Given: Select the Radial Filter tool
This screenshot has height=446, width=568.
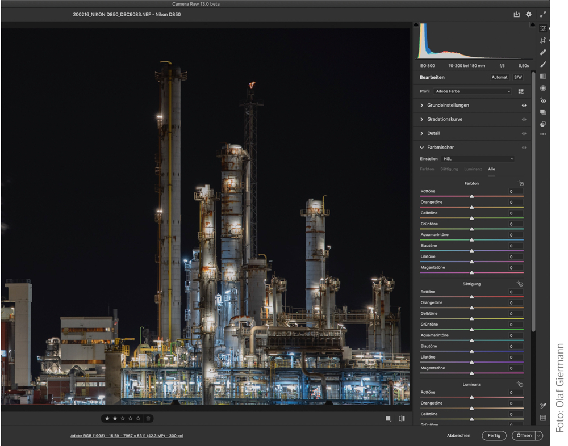Looking at the screenshot, I should (543, 88).
